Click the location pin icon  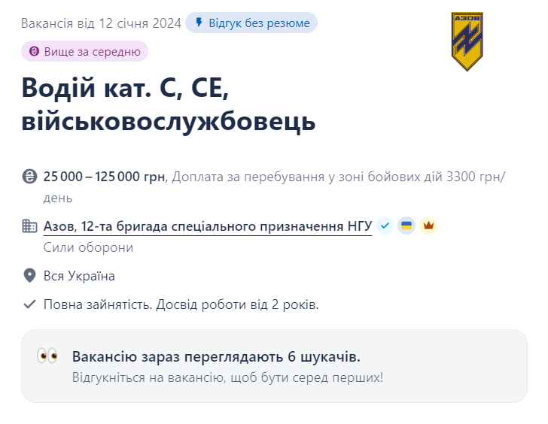pos(29,276)
